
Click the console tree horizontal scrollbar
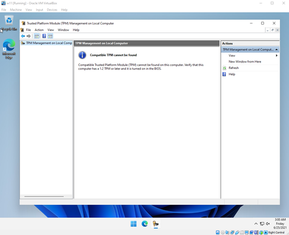[x=44, y=197]
